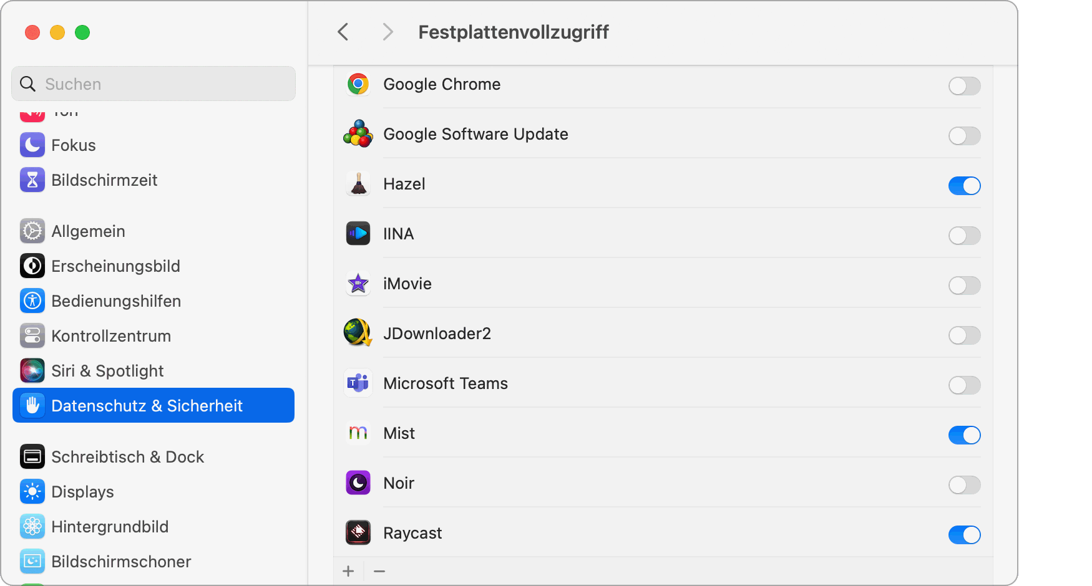1092x586 pixels.
Task: Click the Google Software Update icon
Action: 358,134
